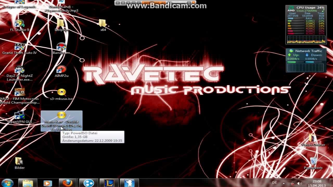Open the League of Legends taskbar icon
Image resolution: width=333 pixels, height=187 pixels.
(109, 183)
